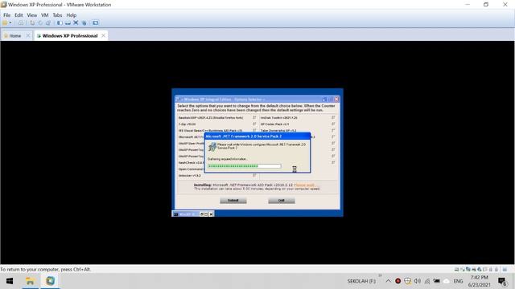This screenshot has width=515, height=289.
Task: Click the Submit button in Options Selector
Action: tap(233, 201)
